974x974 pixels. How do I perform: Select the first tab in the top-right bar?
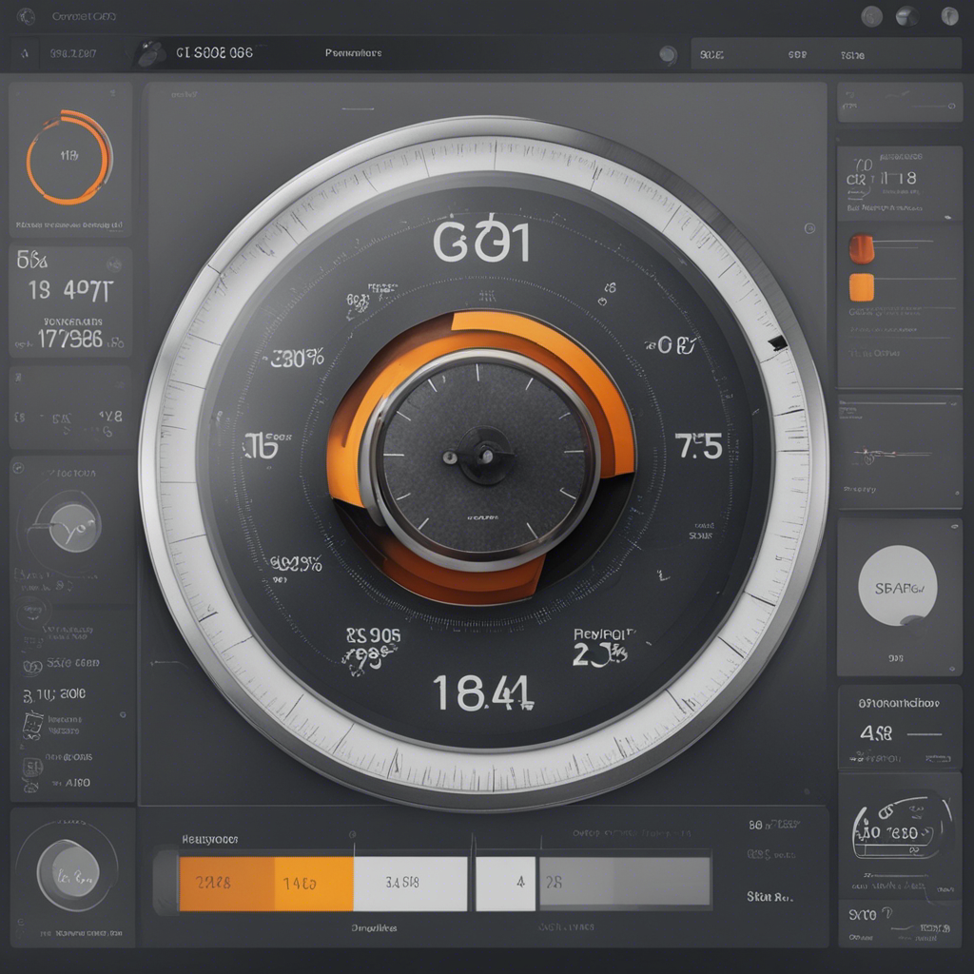711,55
